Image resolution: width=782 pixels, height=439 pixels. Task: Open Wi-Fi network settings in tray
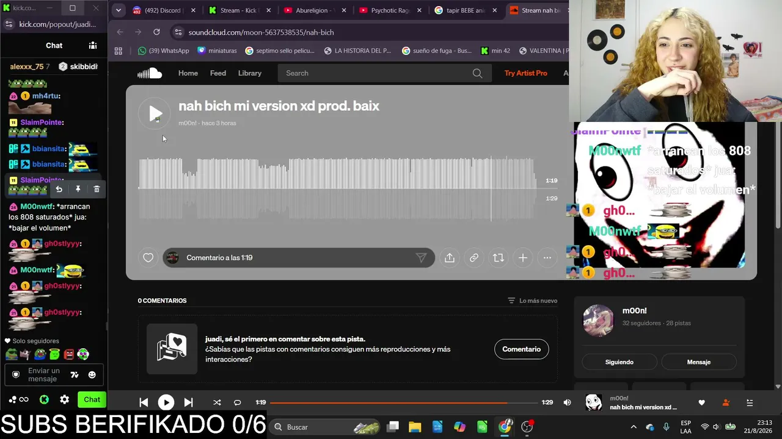coord(704,427)
